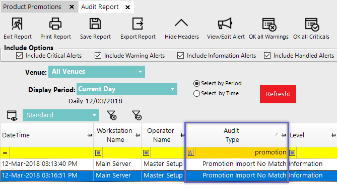Pin the Operator Name column
Screen dimensions: 337x188
pos(182,135)
